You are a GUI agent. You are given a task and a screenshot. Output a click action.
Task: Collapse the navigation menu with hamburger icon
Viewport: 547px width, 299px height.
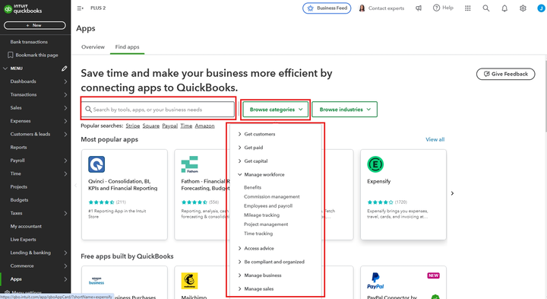(80, 8)
